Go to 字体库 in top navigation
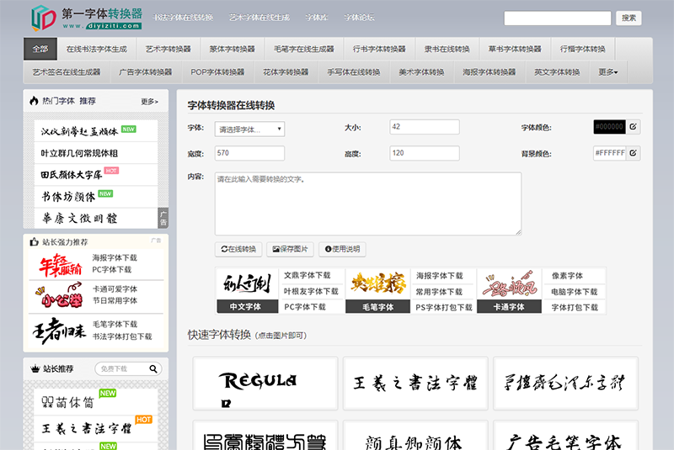The width and height of the screenshot is (674, 450). point(317,18)
